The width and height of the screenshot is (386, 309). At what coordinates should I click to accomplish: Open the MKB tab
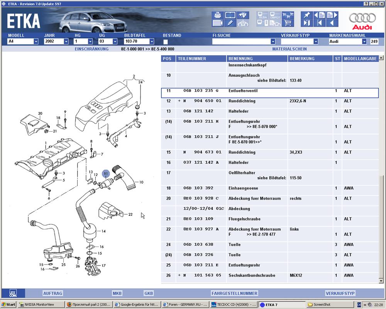(117, 293)
